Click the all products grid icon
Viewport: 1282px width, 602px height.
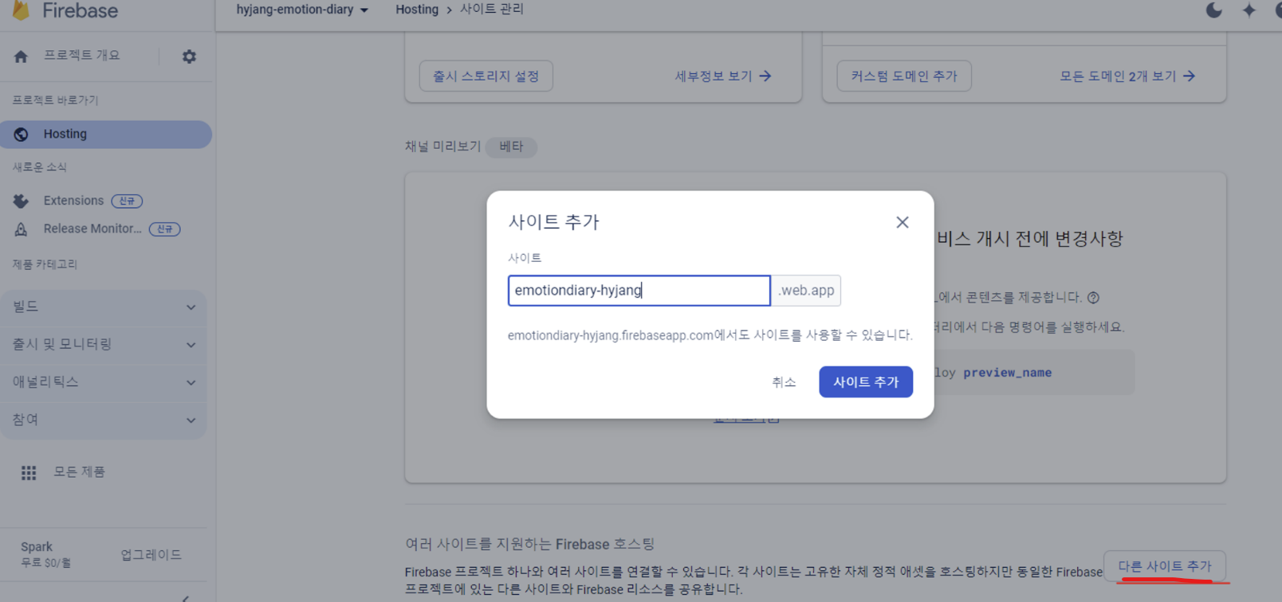(29, 473)
